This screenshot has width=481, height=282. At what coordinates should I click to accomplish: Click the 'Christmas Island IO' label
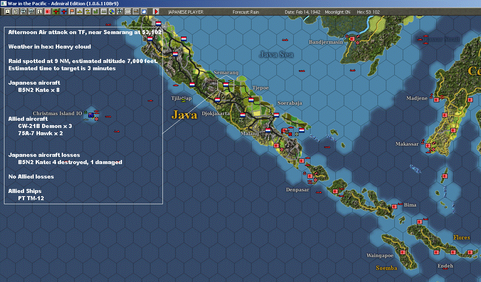coord(57,113)
